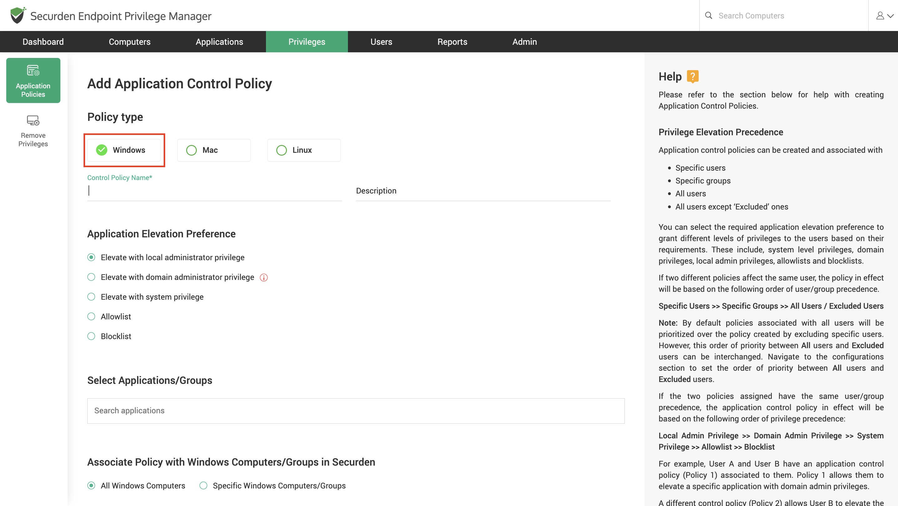
Task: Select All Windows Computers option
Action: click(91, 486)
